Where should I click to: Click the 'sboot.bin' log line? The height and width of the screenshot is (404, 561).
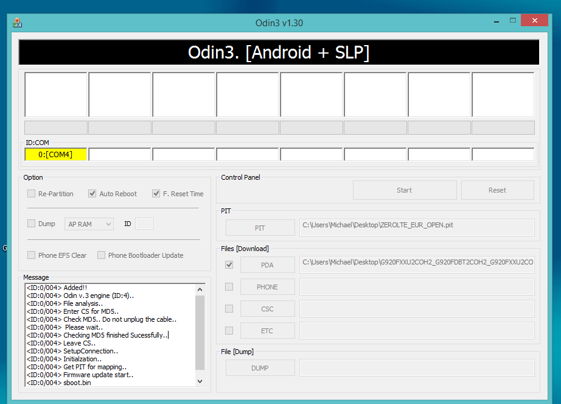click(x=58, y=383)
